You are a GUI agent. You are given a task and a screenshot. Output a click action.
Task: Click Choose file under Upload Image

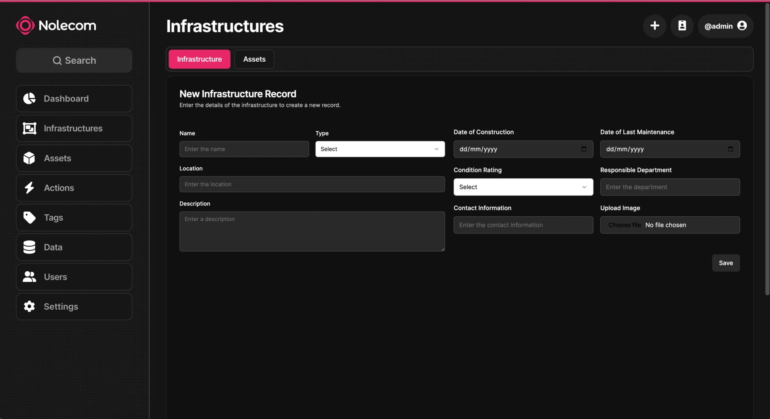click(624, 225)
